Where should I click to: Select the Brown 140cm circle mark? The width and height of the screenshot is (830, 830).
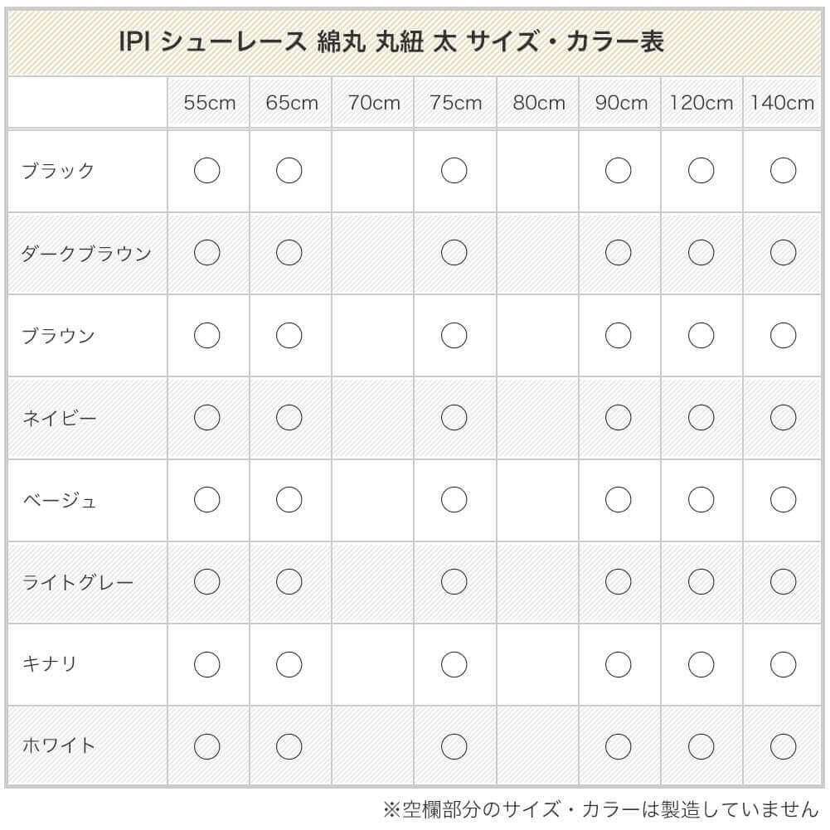coord(783,336)
